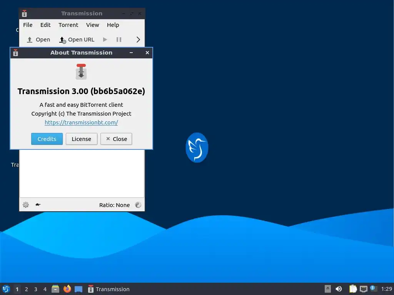Show the Credits in About dialog
394x295 pixels.
pos(47,139)
